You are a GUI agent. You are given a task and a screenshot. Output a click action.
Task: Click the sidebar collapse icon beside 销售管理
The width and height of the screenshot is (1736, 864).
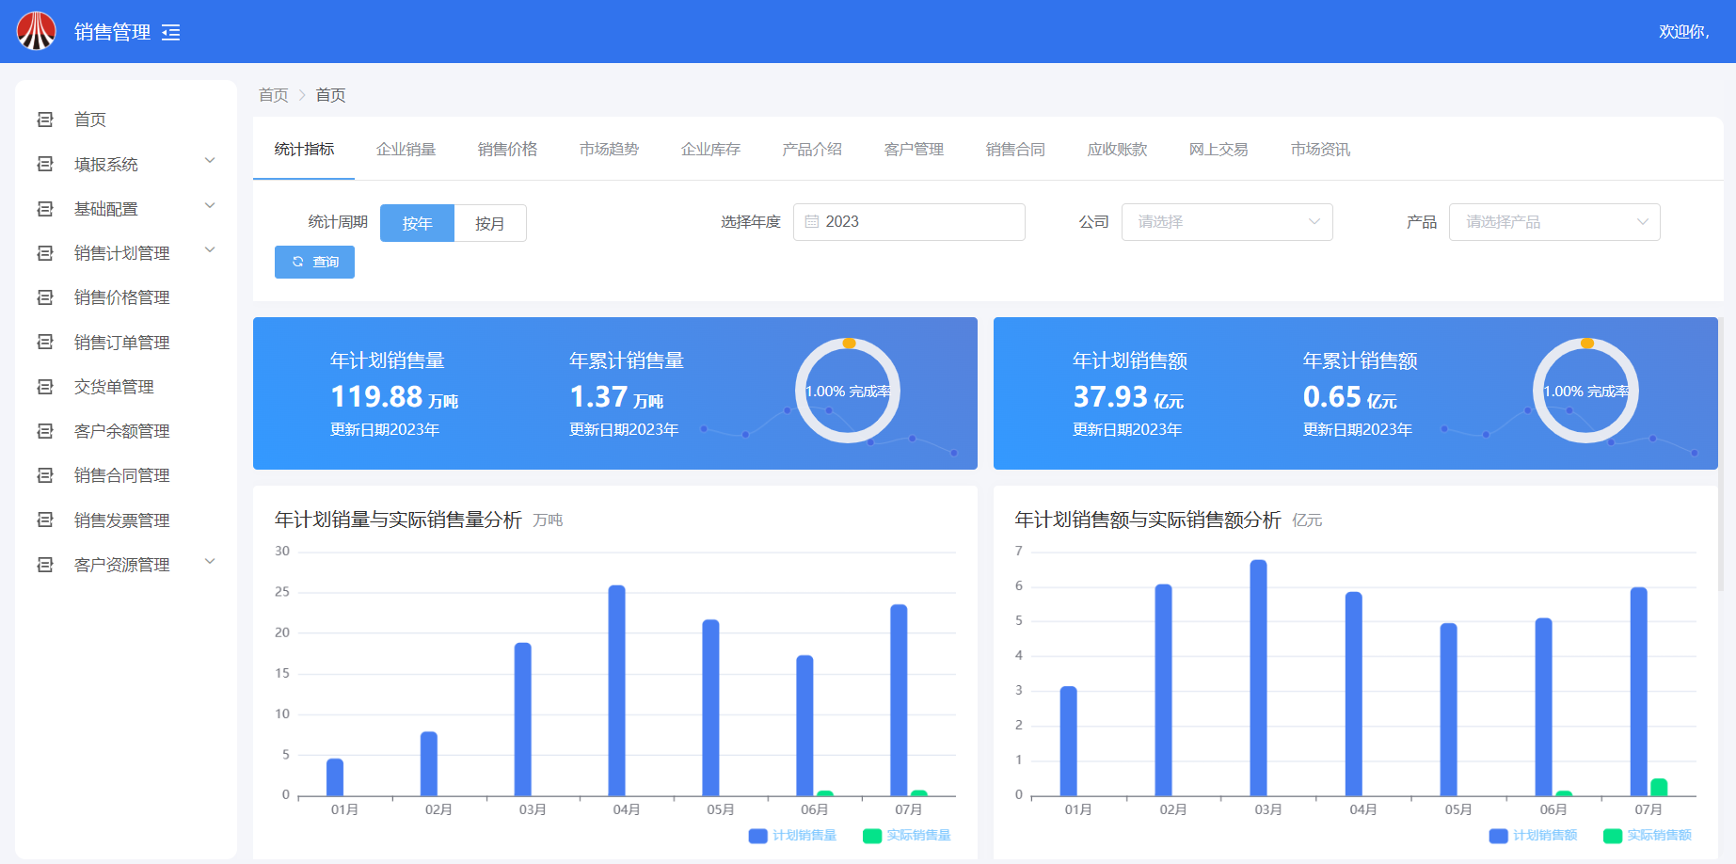[170, 33]
